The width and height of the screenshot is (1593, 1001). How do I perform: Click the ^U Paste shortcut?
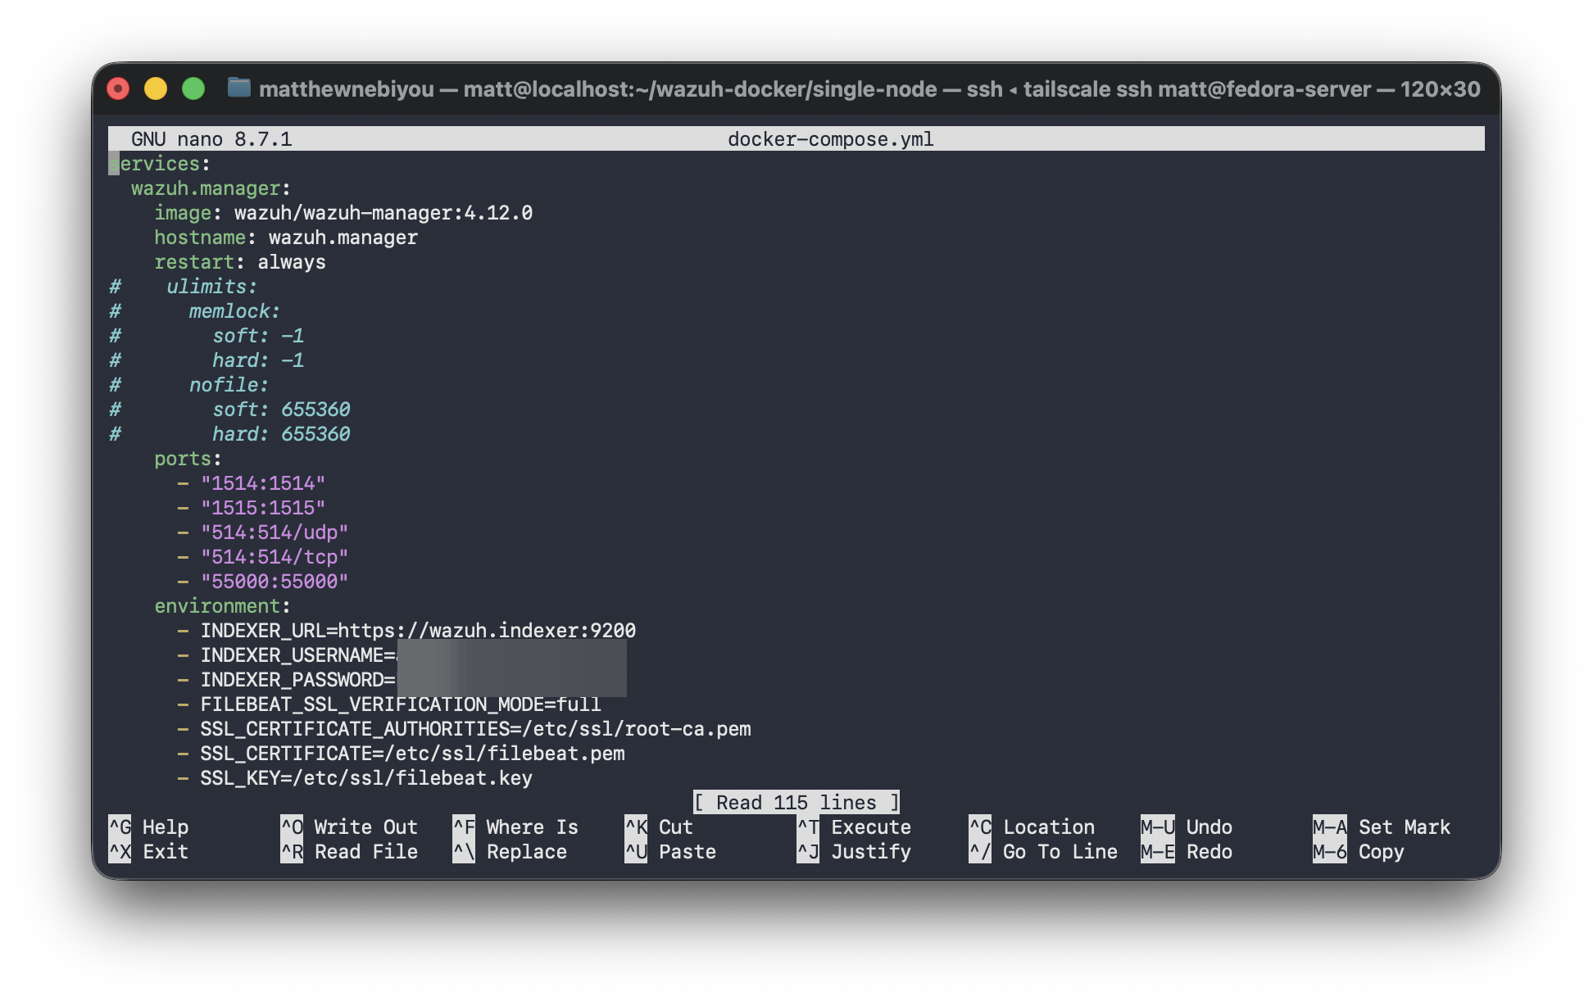(670, 852)
